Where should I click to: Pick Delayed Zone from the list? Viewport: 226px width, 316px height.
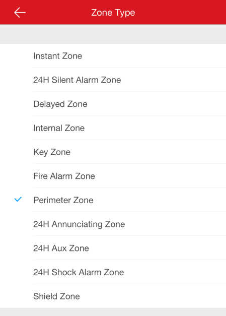coord(113,104)
